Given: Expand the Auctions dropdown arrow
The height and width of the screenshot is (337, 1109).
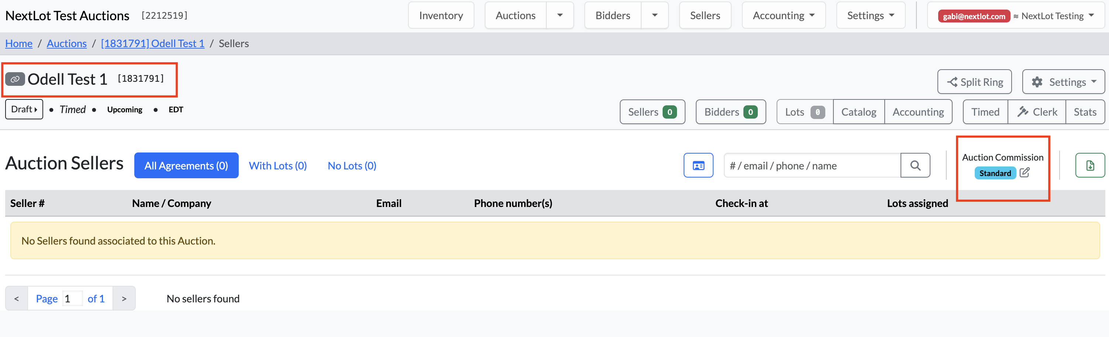Looking at the screenshot, I should (x=560, y=15).
